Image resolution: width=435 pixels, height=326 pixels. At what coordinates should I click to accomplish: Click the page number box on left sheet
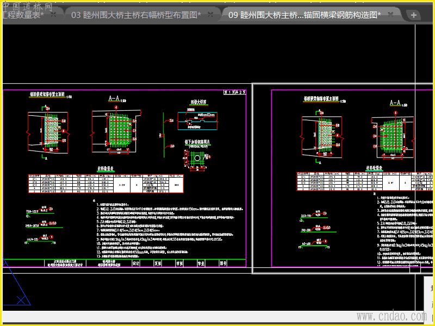click(234, 93)
